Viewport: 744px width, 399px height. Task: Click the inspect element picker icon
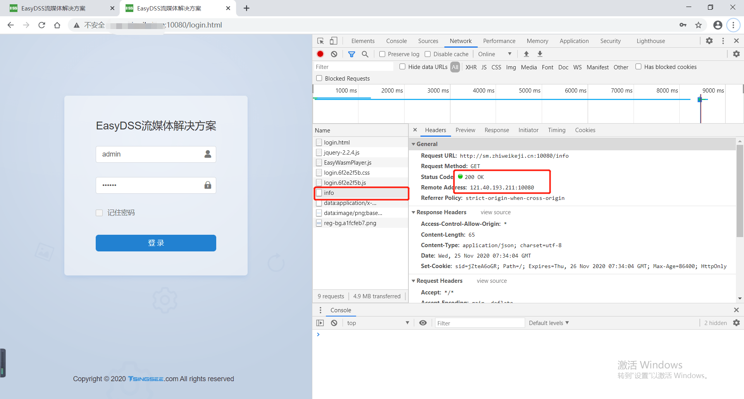click(320, 41)
